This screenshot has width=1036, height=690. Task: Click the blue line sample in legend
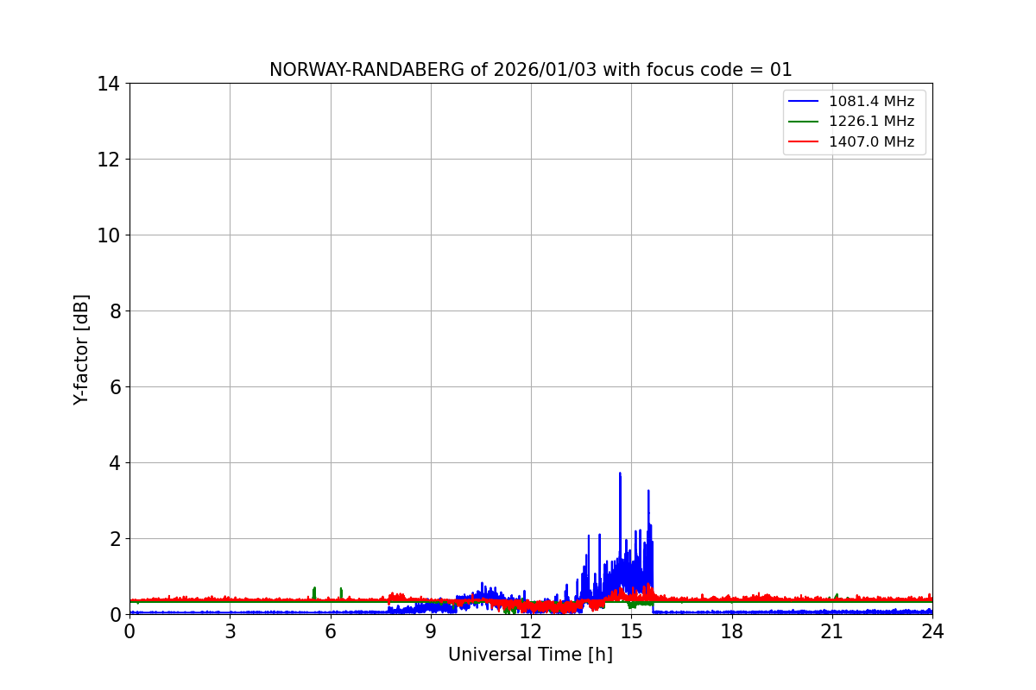point(805,102)
